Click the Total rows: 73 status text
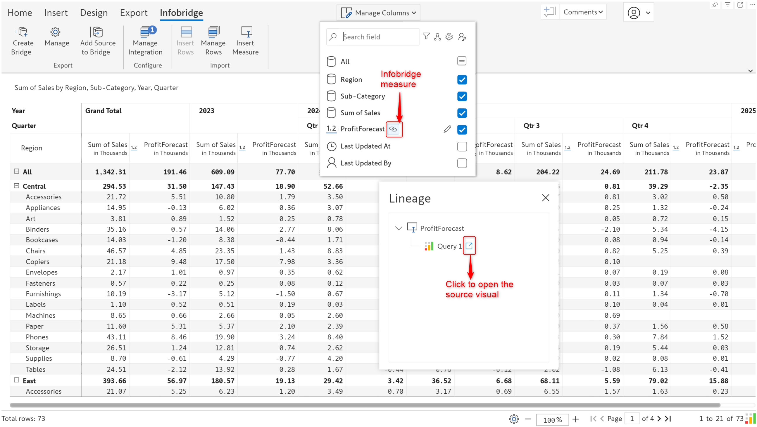The width and height of the screenshot is (757, 427). [x=23, y=418]
